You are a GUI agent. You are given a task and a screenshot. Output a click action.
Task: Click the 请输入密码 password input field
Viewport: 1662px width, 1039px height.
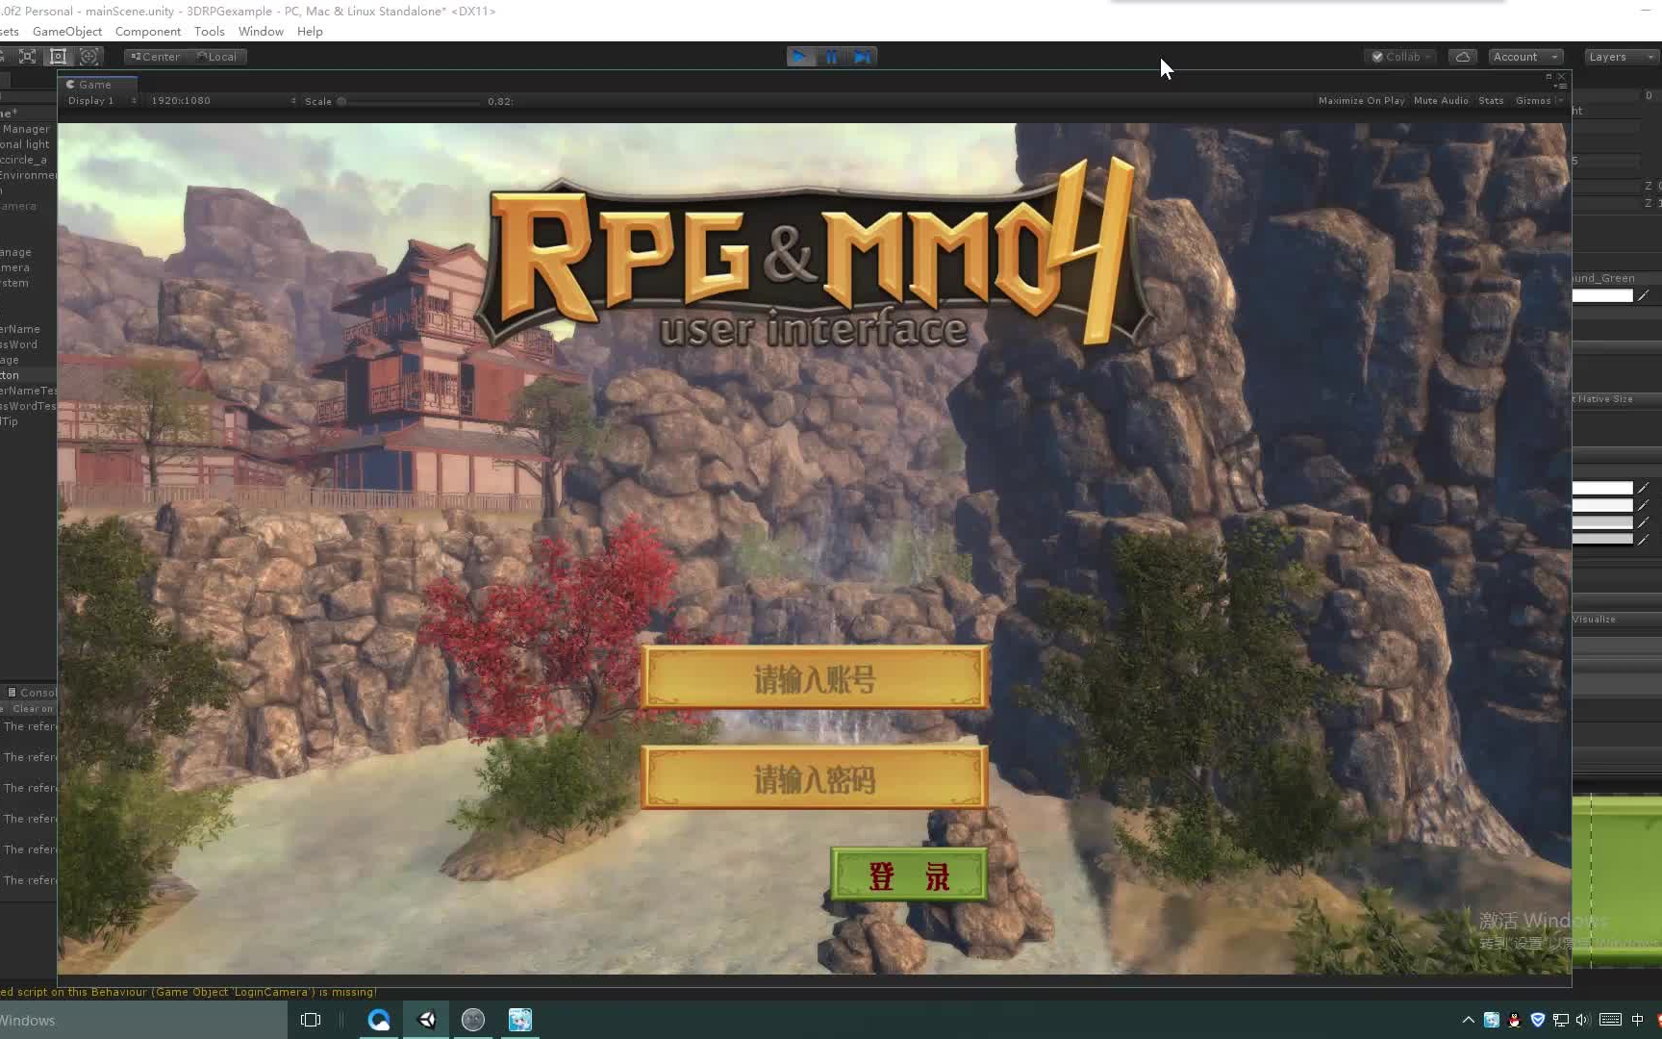[x=815, y=777]
